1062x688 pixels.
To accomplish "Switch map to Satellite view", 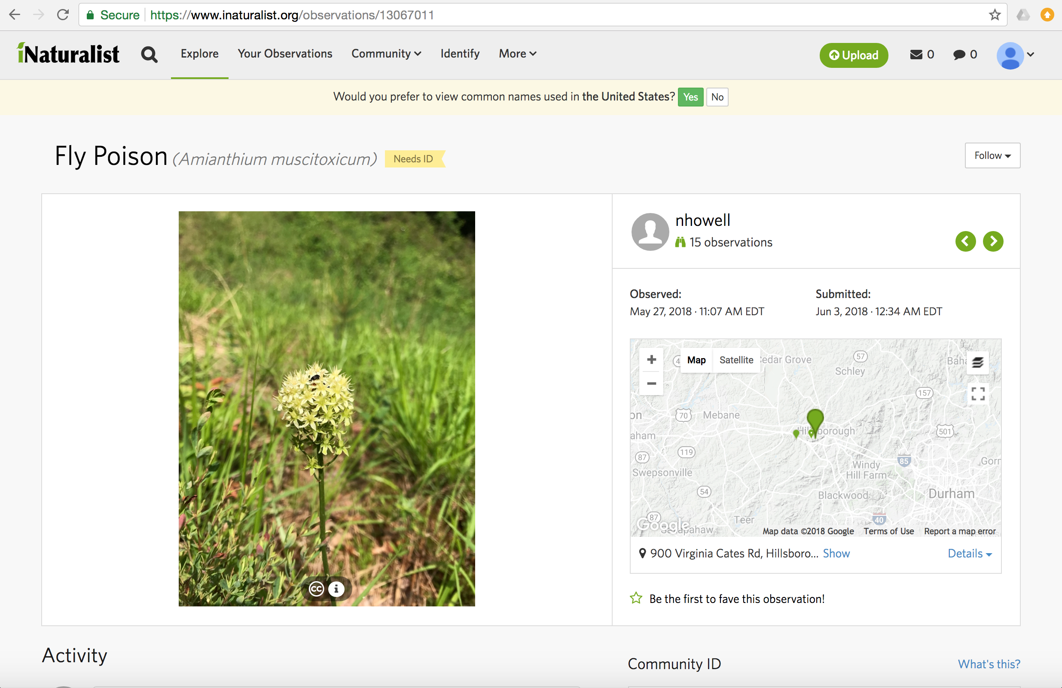I will coord(736,359).
